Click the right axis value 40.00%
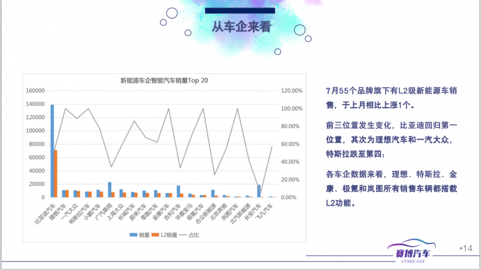 (x=290, y=162)
